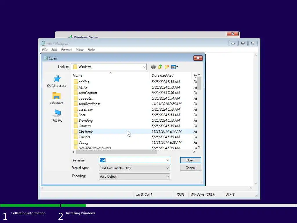Screen dimensions: 297x223
Task: Sort by the Name column header
Action: (x=111, y=75)
